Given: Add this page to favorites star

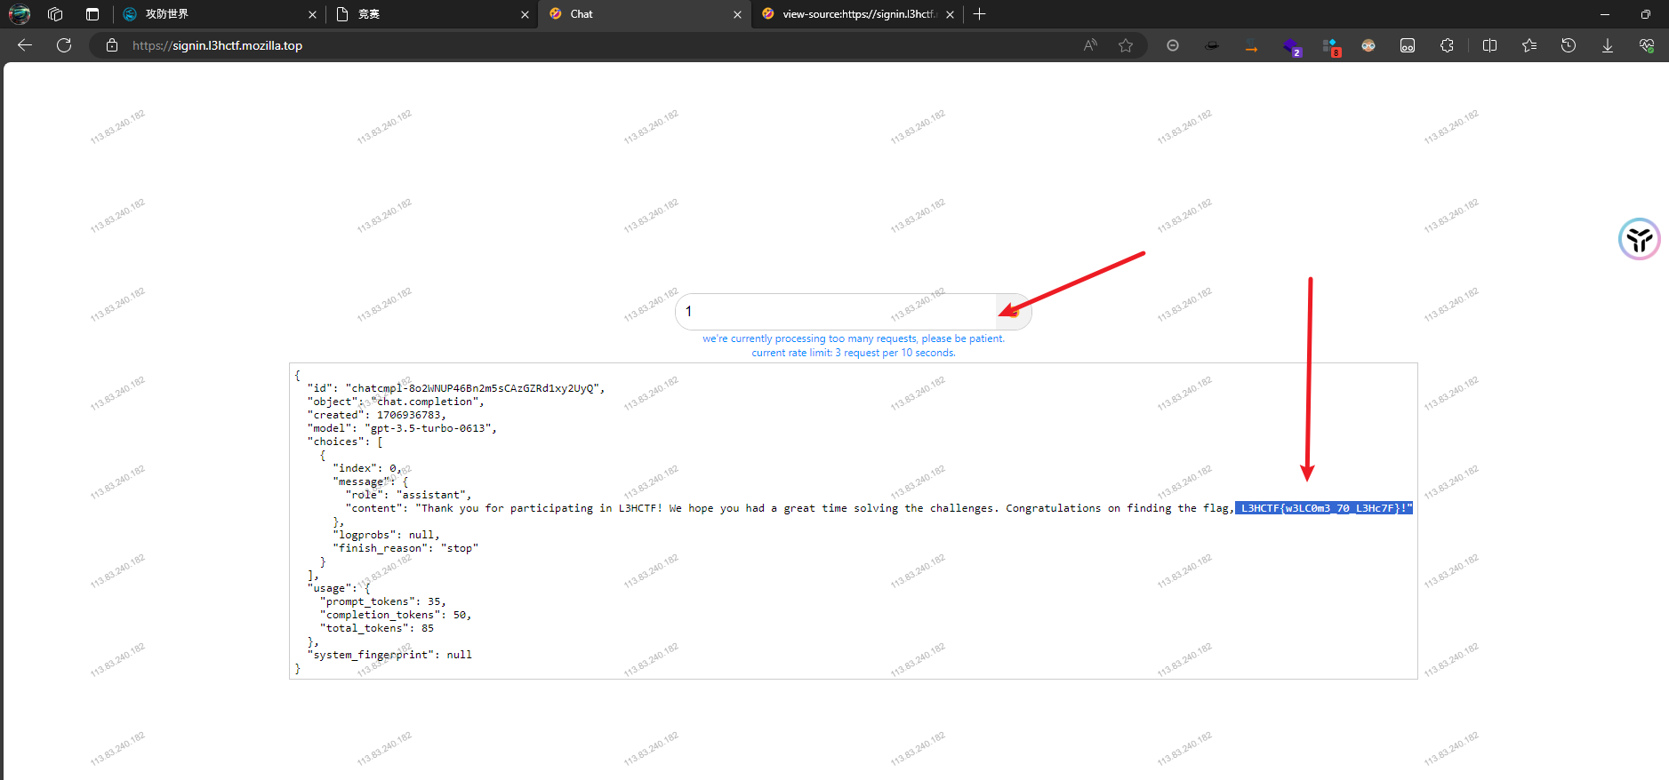Looking at the screenshot, I should coord(1126,45).
